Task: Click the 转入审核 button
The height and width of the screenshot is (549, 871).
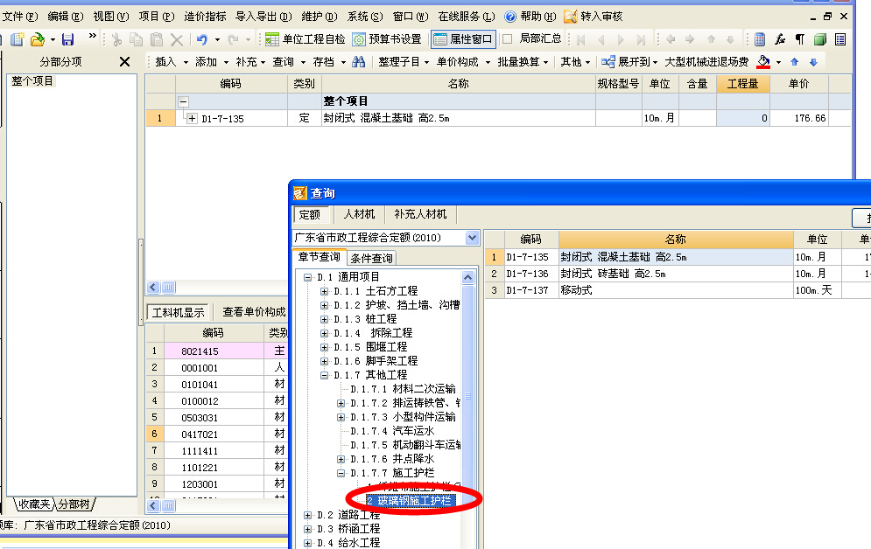Action: (x=594, y=17)
